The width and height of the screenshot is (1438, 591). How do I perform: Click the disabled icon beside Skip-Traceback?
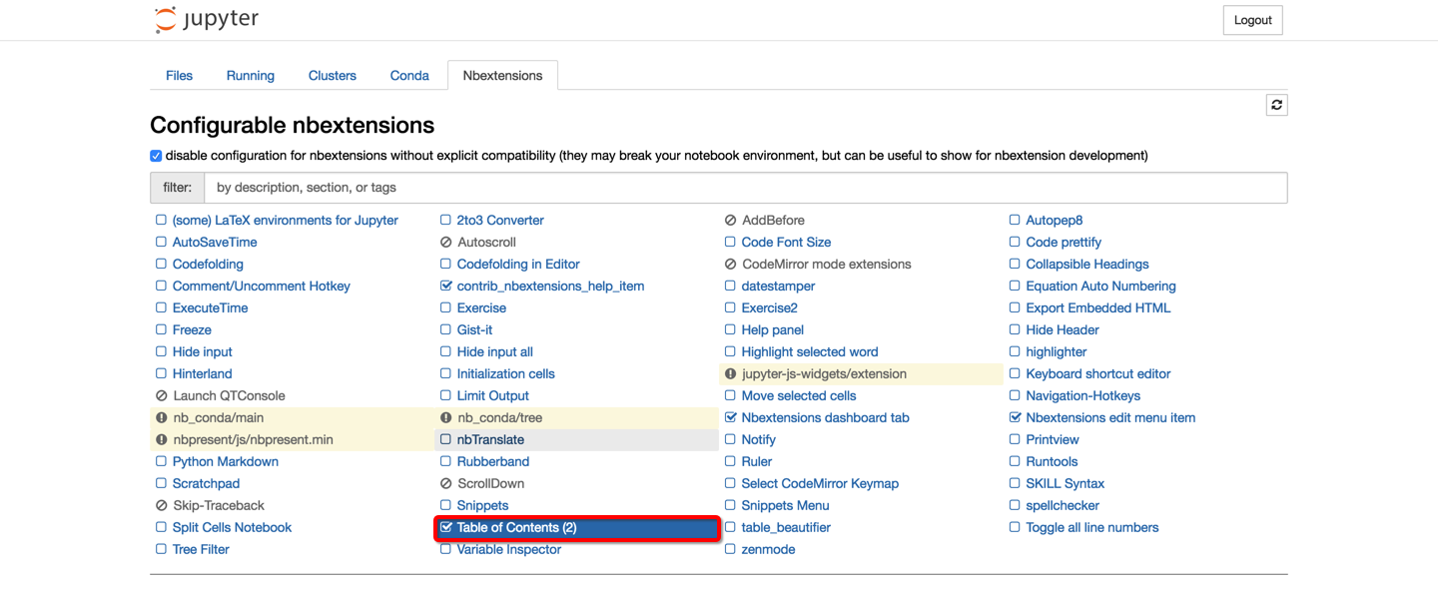point(161,505)
